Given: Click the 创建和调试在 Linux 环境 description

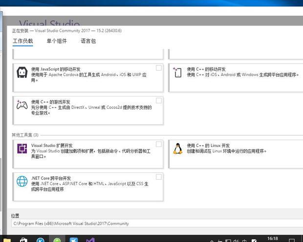Looking at the screenshot, I should 226,151.
